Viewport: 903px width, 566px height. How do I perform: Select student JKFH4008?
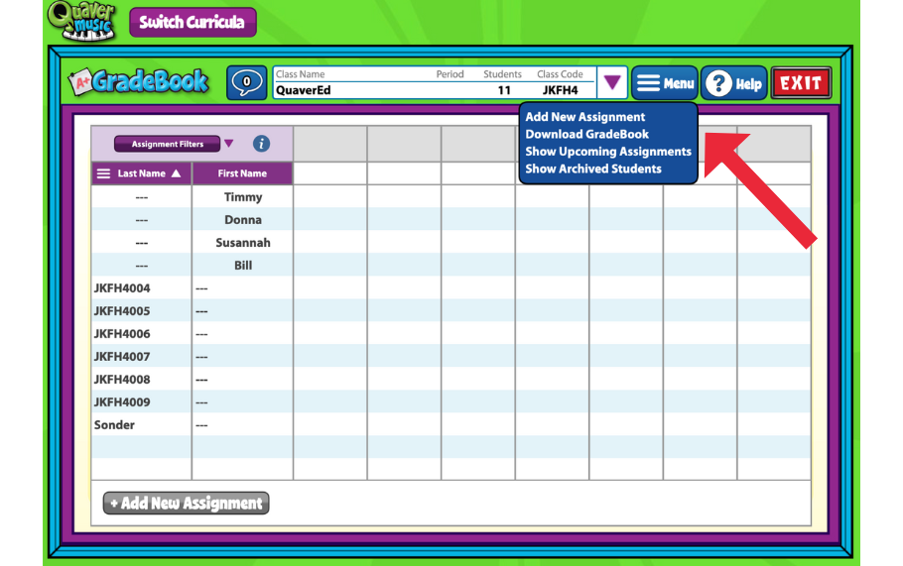click(x=122, y=380)
